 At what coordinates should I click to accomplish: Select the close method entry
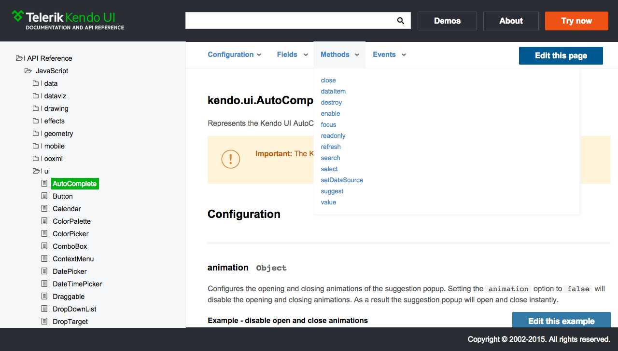[328, 80]
